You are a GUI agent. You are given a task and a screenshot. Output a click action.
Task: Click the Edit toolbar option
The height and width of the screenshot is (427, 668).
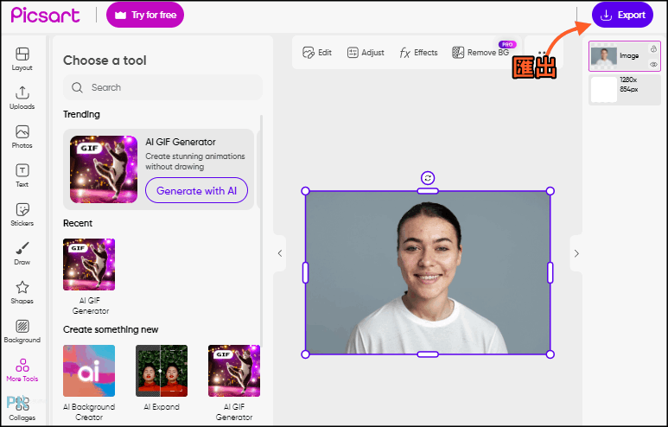[317, 53]
